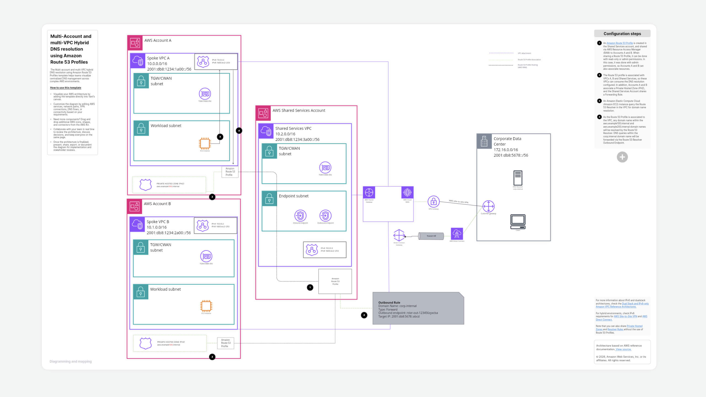Select the Private Hosted Zone shield in Account A
The image size is (706, 397).
click(x=146, y=185)
